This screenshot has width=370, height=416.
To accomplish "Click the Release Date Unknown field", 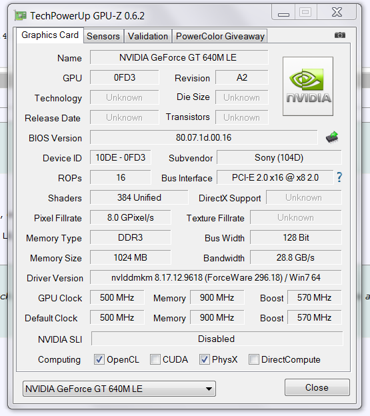I will [125, 117].
